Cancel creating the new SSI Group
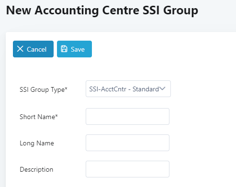This screenshot has height=187, width=236. click(33, 49)
